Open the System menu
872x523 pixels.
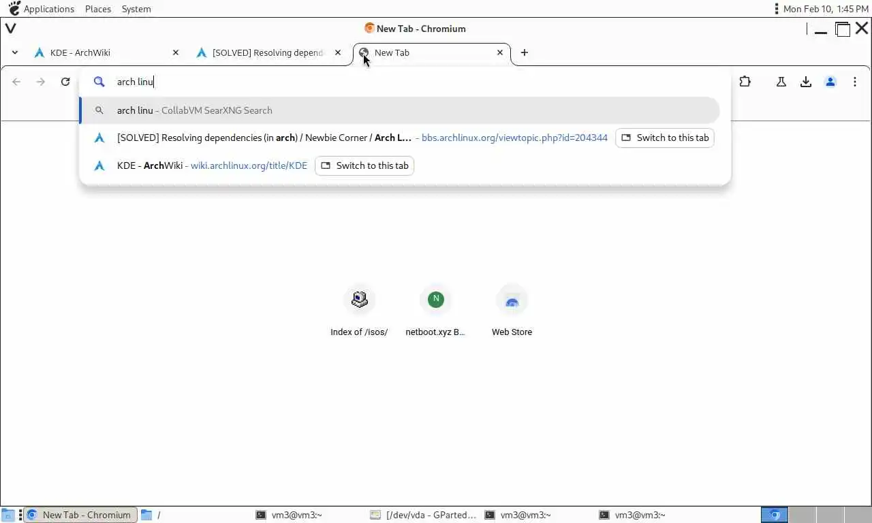pyautogui.click(x=136, y=9)
